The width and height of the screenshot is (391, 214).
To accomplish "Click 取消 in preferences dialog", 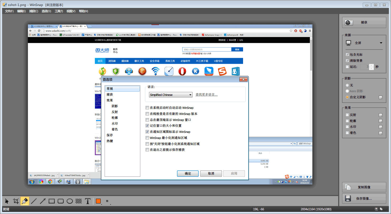I will [211, 174].
